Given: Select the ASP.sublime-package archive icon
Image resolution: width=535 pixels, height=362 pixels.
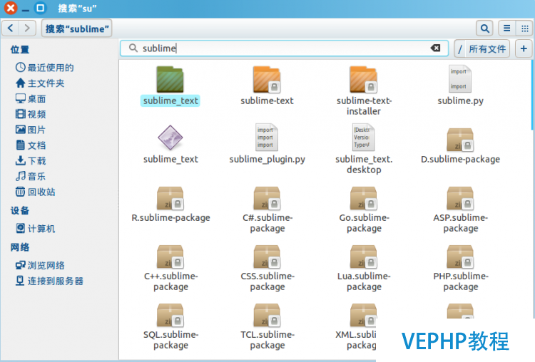Looking at the screenshot, I should (x=460, y=198).
